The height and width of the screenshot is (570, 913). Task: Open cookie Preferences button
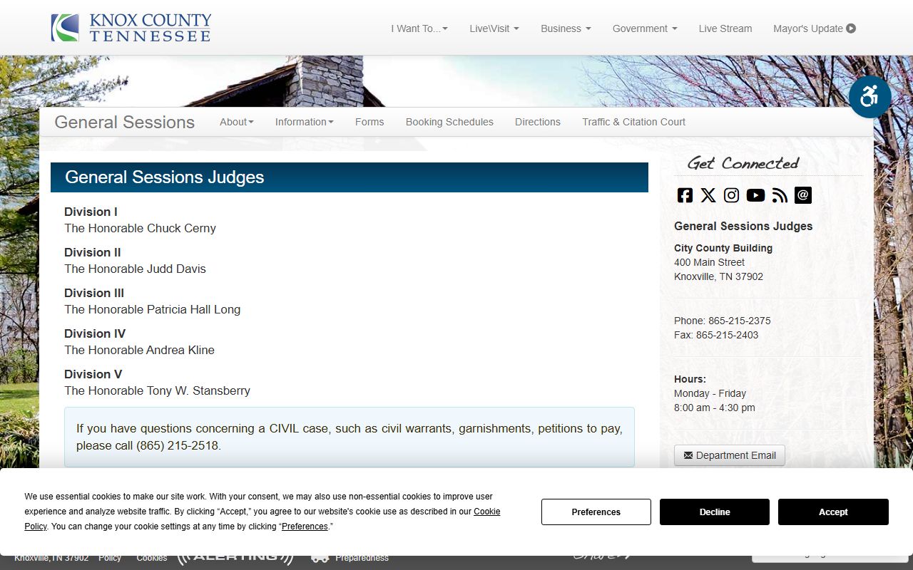point(596,512)
